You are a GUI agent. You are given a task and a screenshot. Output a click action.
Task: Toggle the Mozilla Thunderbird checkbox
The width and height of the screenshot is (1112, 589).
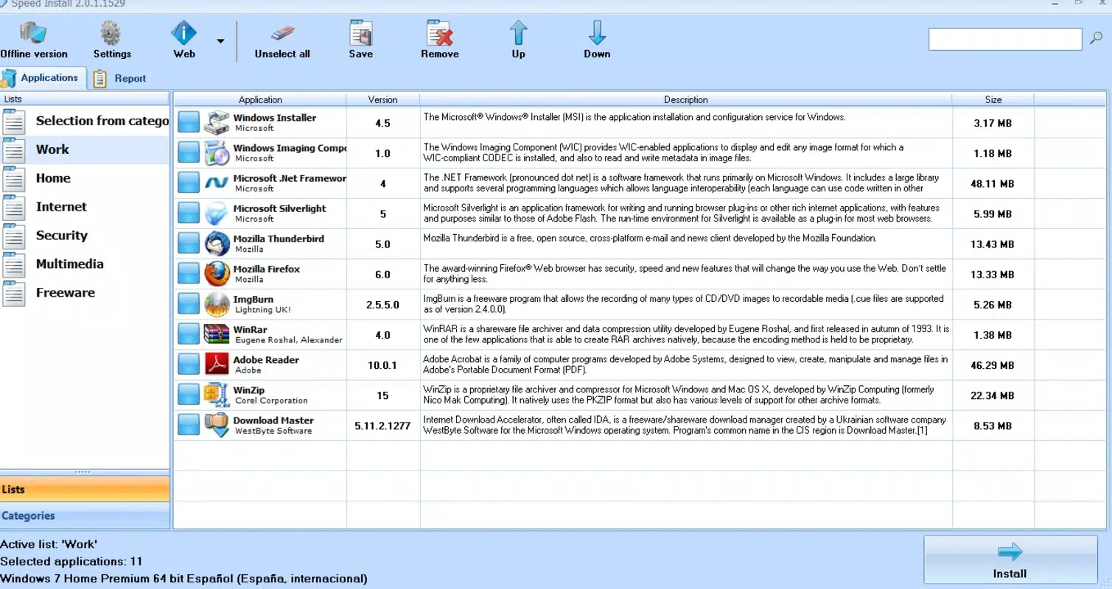(x=189, y=243)
